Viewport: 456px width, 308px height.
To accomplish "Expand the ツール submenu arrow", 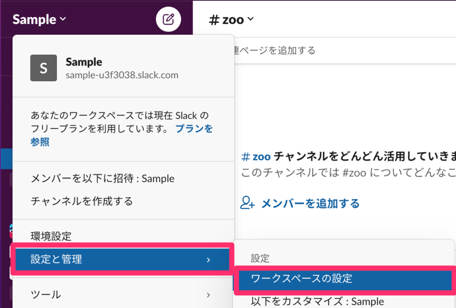I will point(209,295).
